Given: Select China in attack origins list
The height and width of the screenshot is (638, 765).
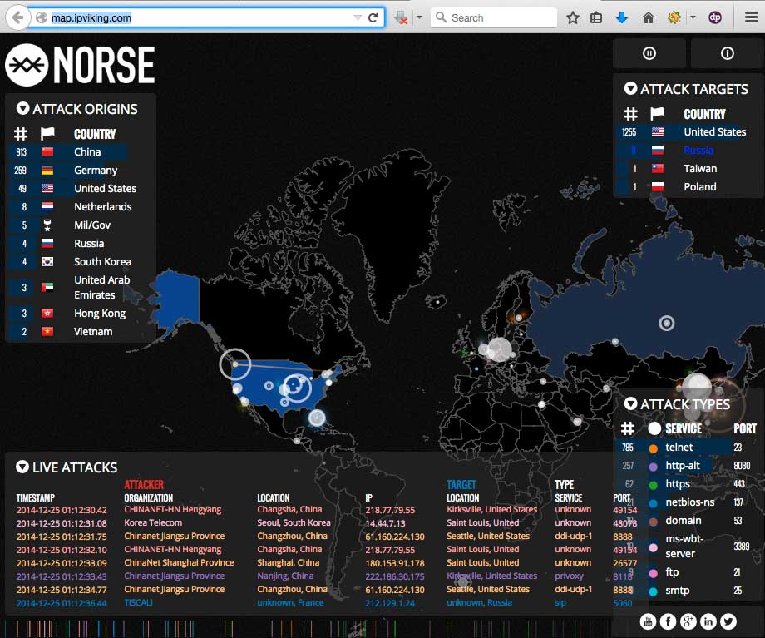Looking at the screenshot, I should coord(87,152).
